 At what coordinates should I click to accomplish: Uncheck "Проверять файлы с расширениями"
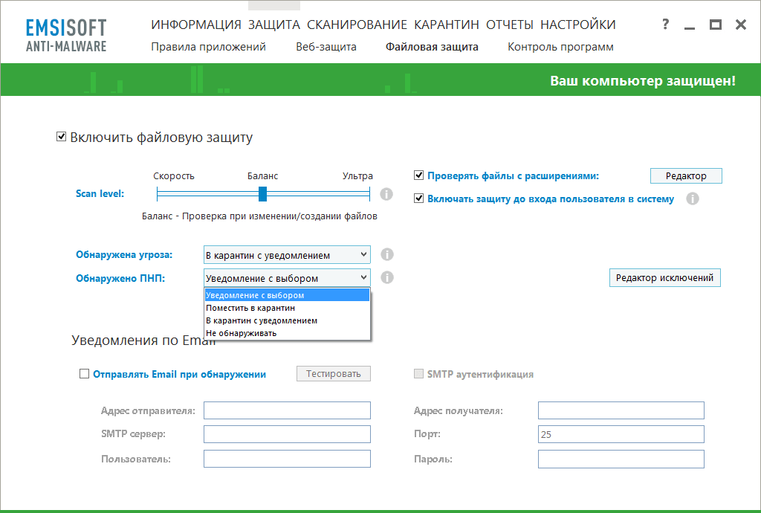click(x=418, y=175)
